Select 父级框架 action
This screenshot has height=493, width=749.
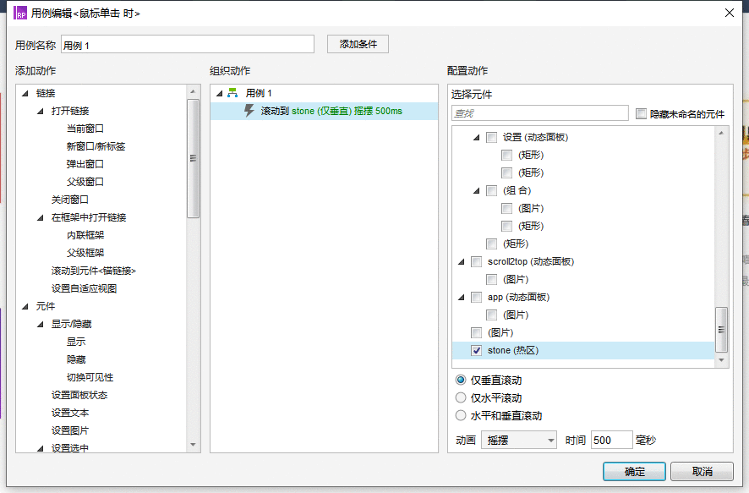85,253
